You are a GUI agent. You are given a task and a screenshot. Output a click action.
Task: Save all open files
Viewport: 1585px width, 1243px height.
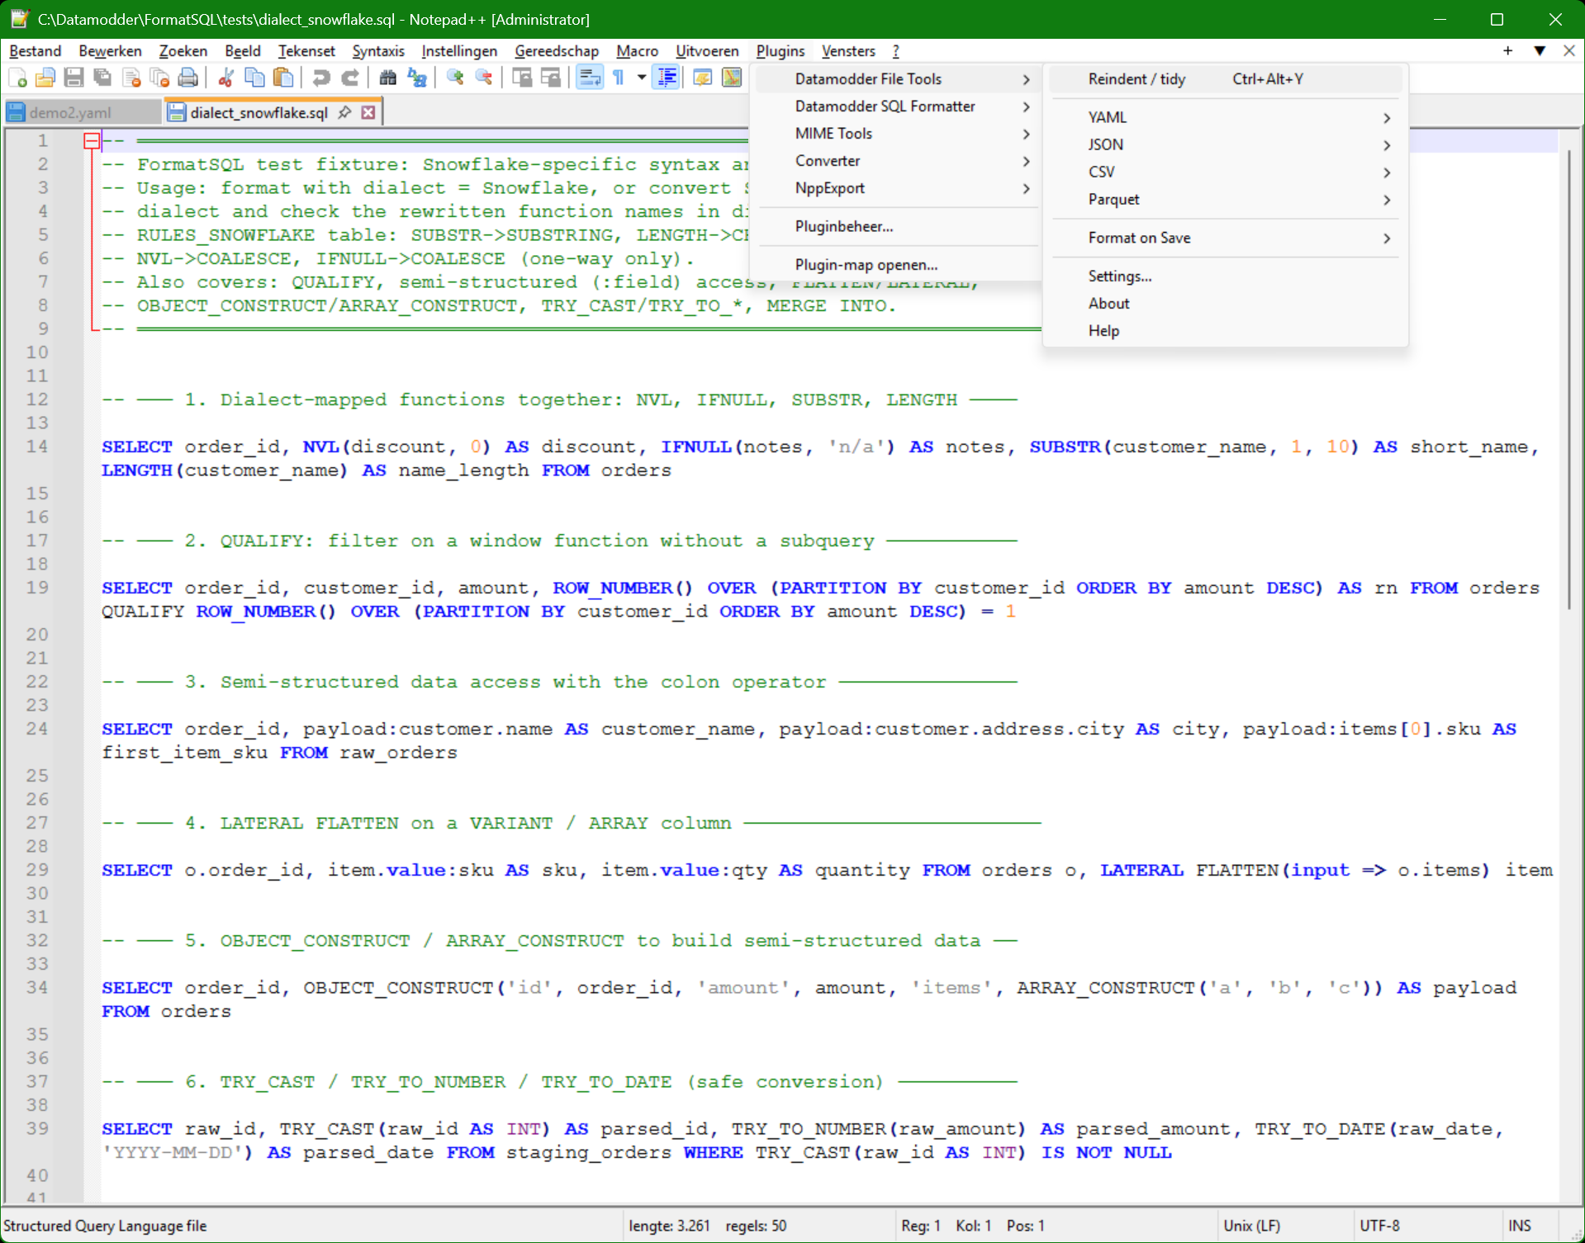tap(102, 78)
